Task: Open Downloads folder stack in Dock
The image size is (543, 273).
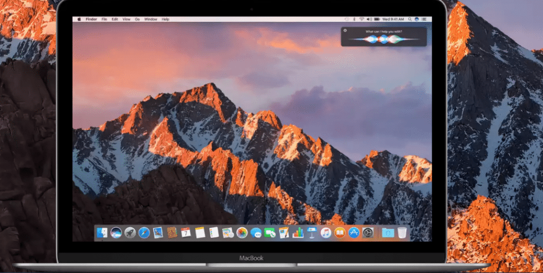Action: (388, 233)
